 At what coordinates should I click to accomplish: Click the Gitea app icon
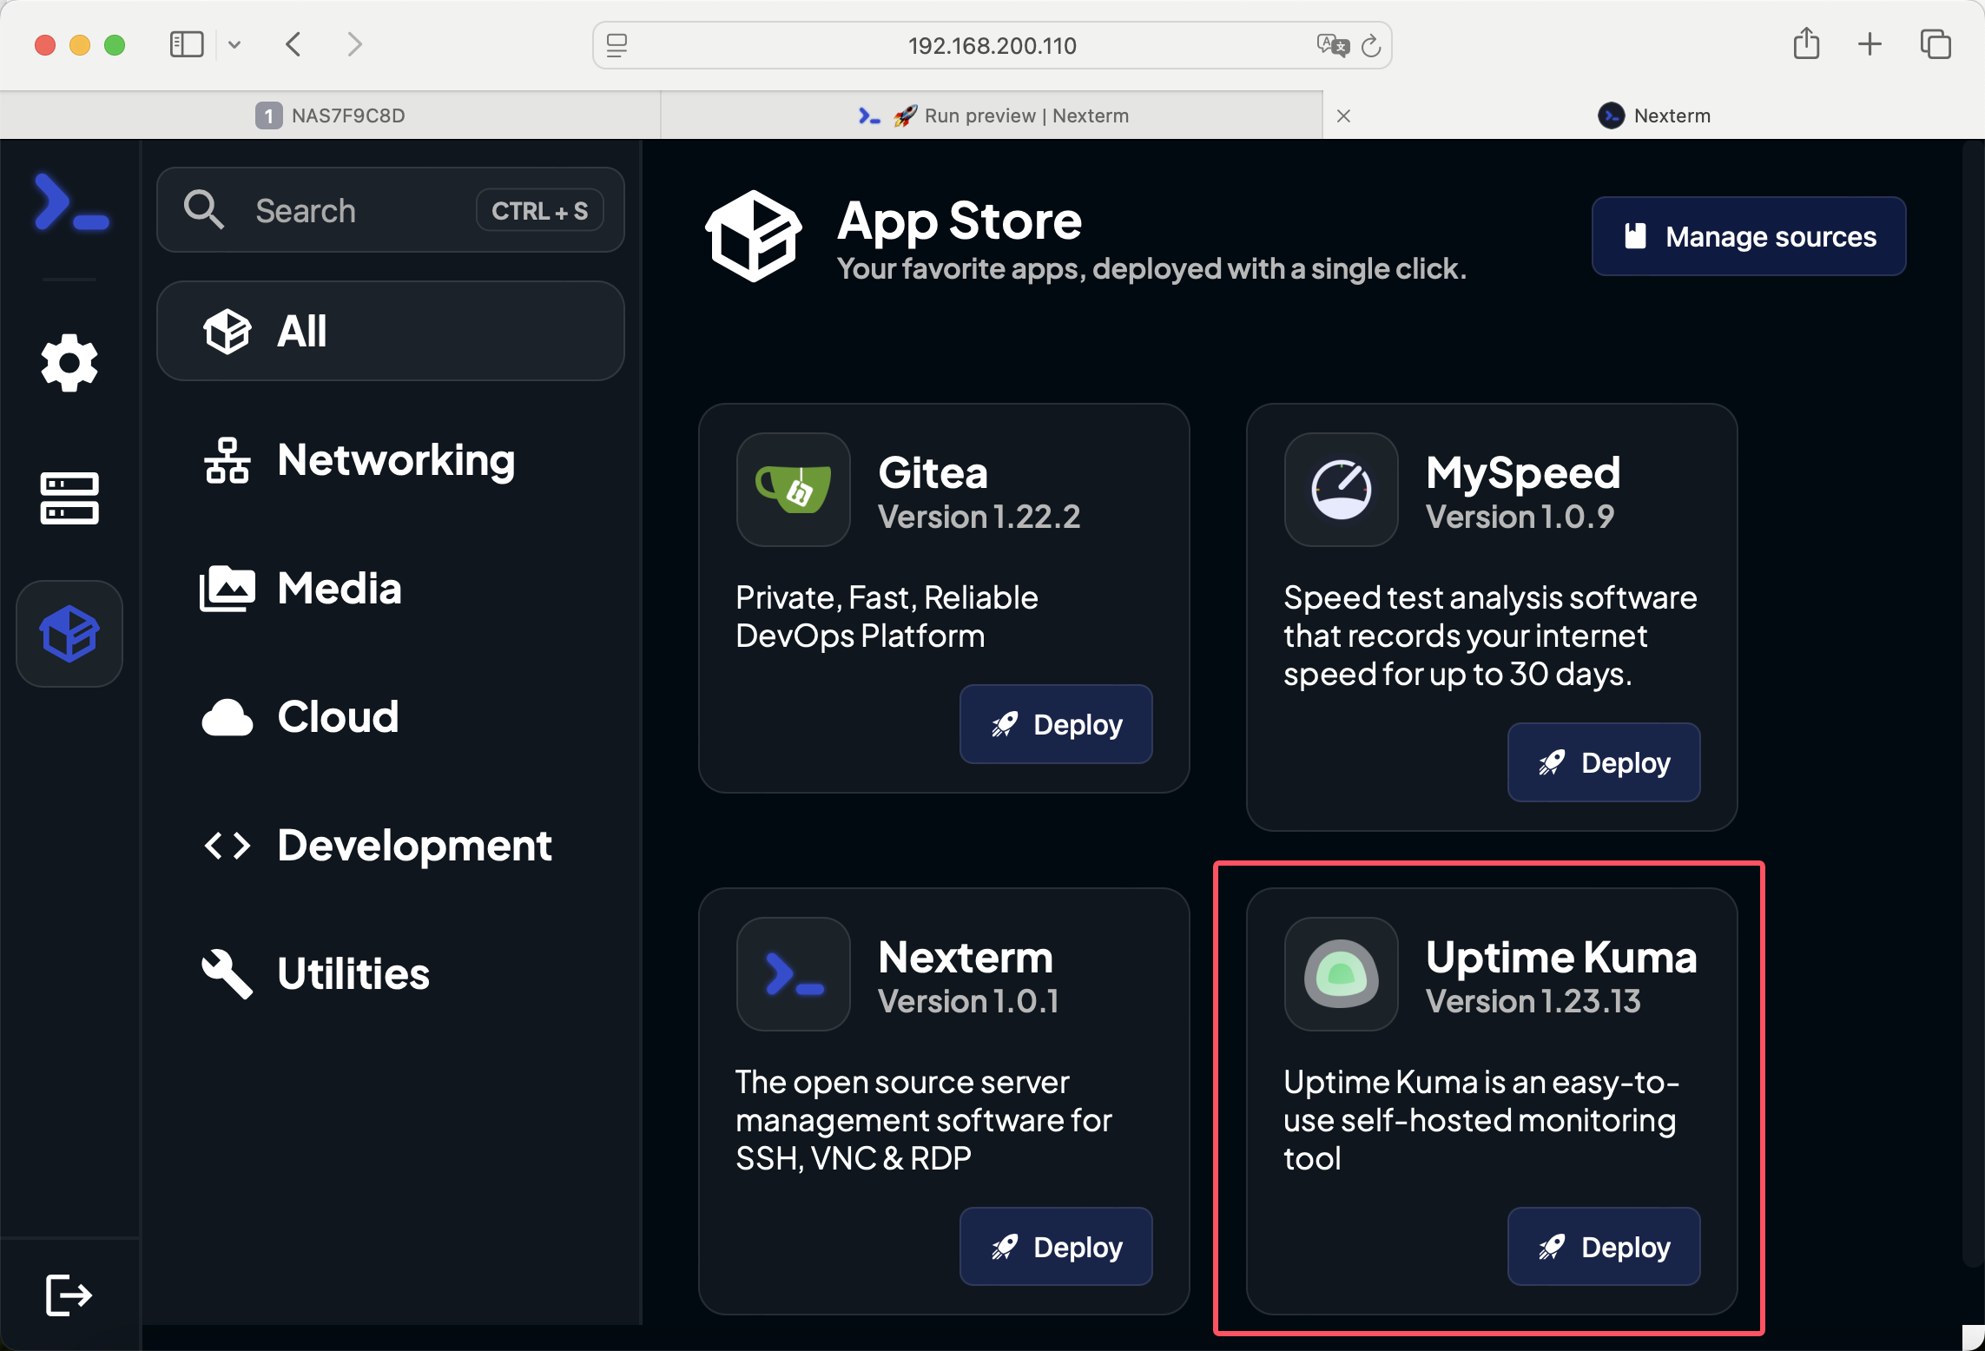point(794,490)
